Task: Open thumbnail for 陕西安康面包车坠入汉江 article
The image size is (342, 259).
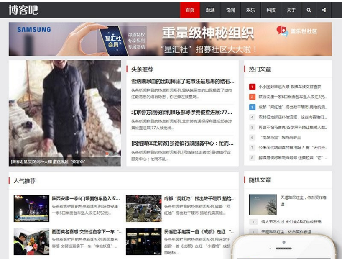Action: point(31,208)
